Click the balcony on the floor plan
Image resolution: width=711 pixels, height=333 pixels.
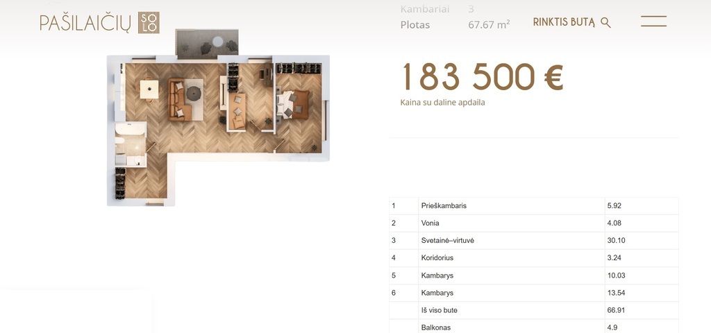[206, 43]
